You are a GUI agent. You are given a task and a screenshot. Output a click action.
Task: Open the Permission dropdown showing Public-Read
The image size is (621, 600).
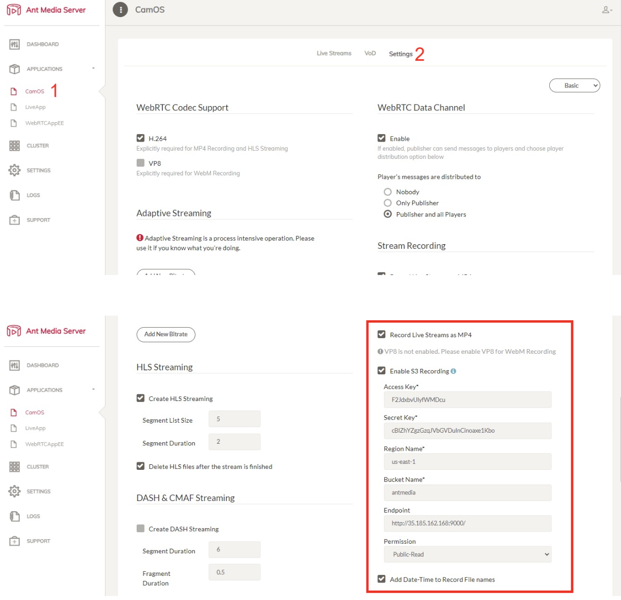point(468,554)
